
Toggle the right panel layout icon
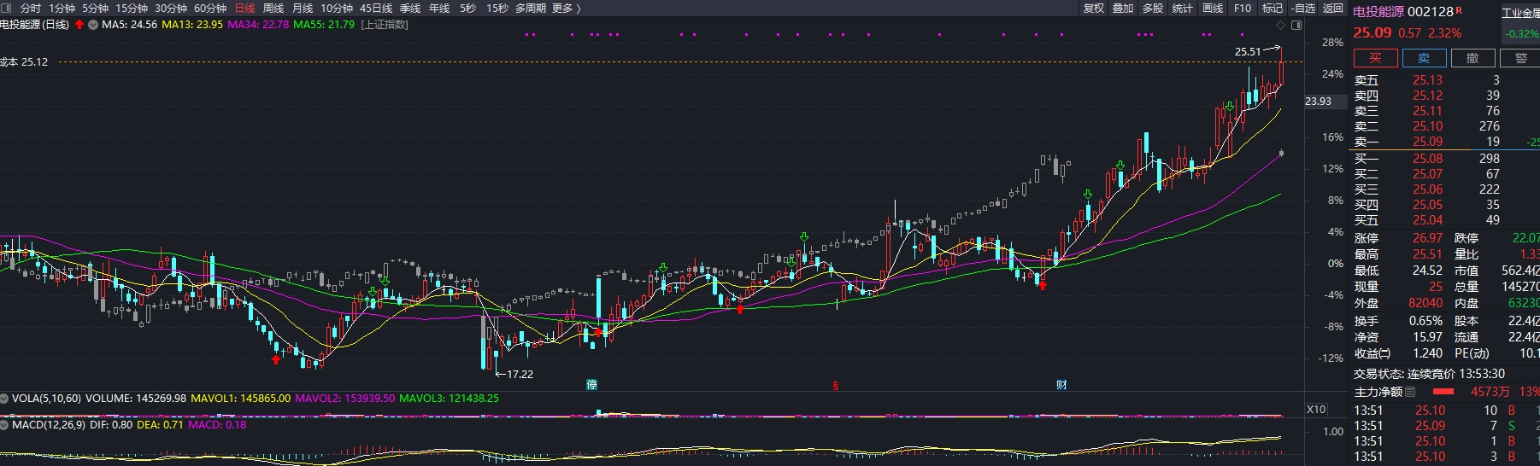[x=1296, y=25]
